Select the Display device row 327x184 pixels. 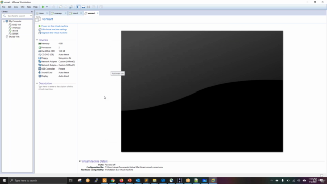(x=56, y=76)
